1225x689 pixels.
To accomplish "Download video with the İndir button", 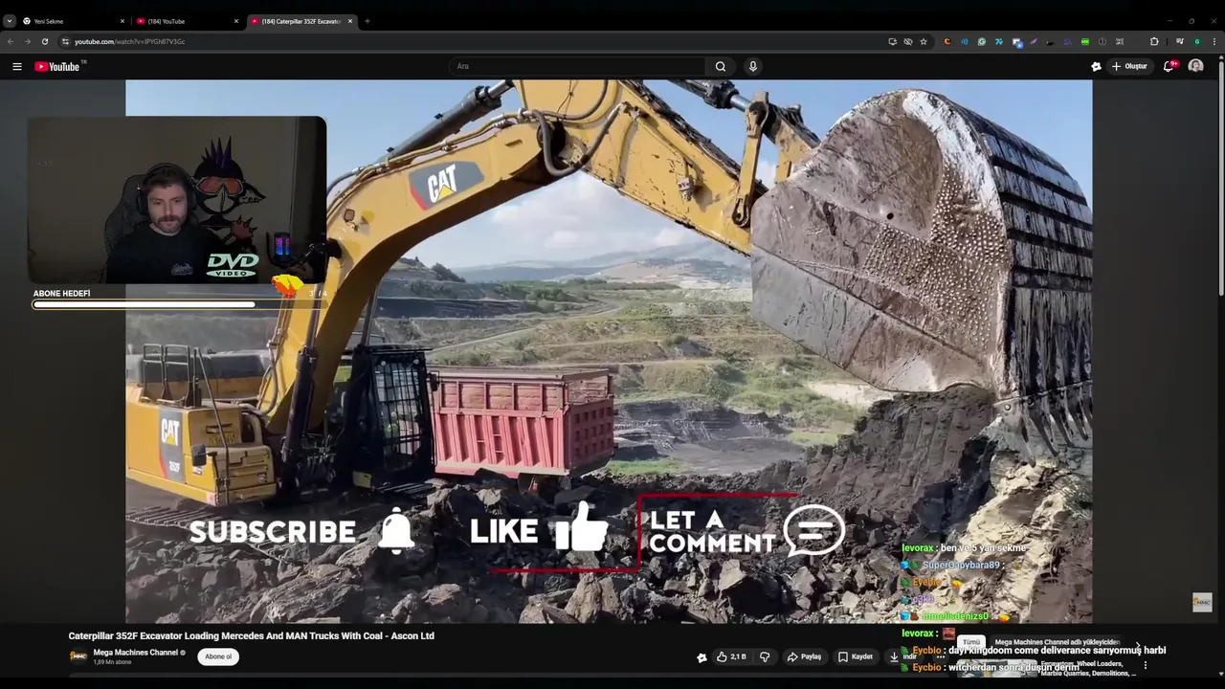I will click(903, 656).
